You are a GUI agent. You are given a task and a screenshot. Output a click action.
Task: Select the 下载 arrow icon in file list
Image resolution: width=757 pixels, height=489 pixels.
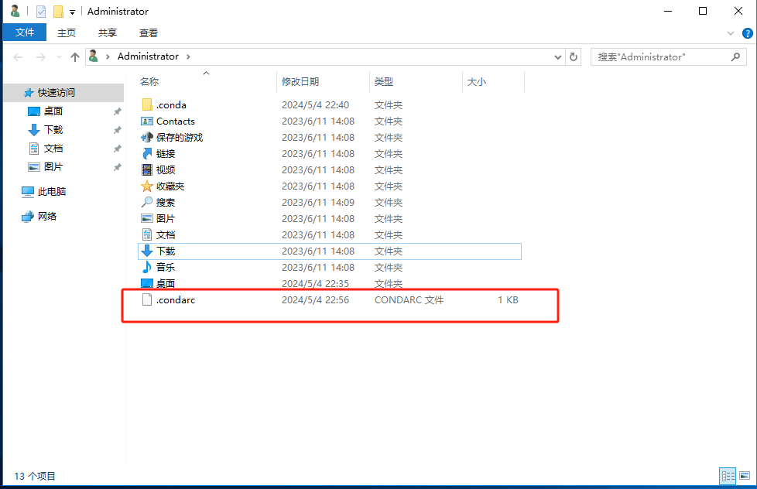[147, 251]
